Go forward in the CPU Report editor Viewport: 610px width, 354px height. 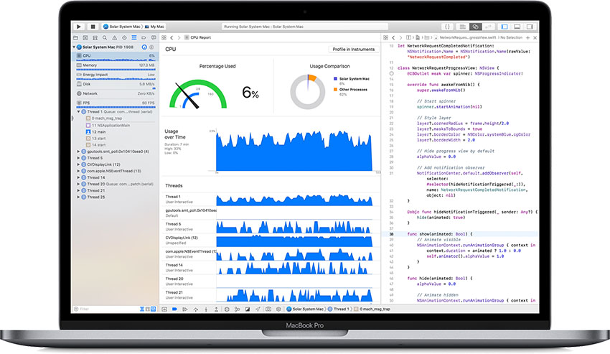click(179, 38)
